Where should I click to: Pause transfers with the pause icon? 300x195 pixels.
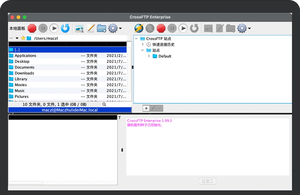43,28
